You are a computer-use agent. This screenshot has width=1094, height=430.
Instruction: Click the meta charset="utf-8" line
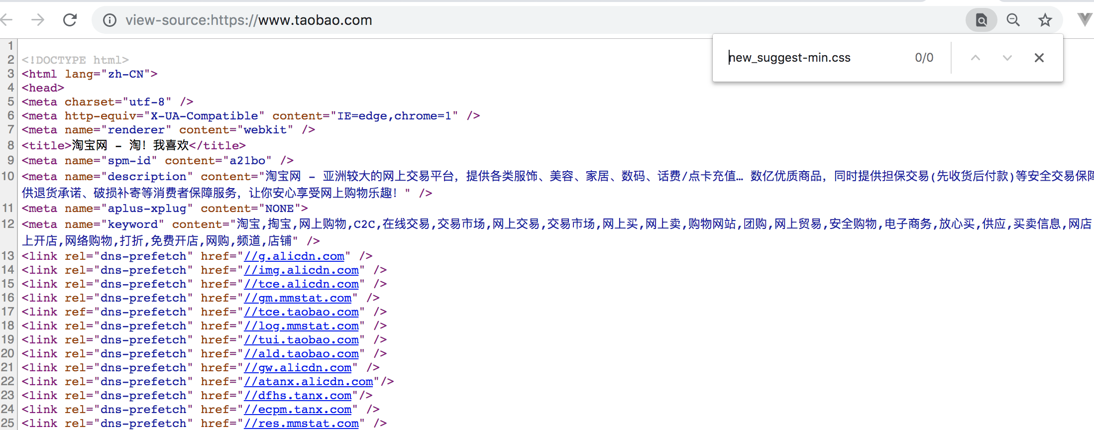click(x=108, y=102)
